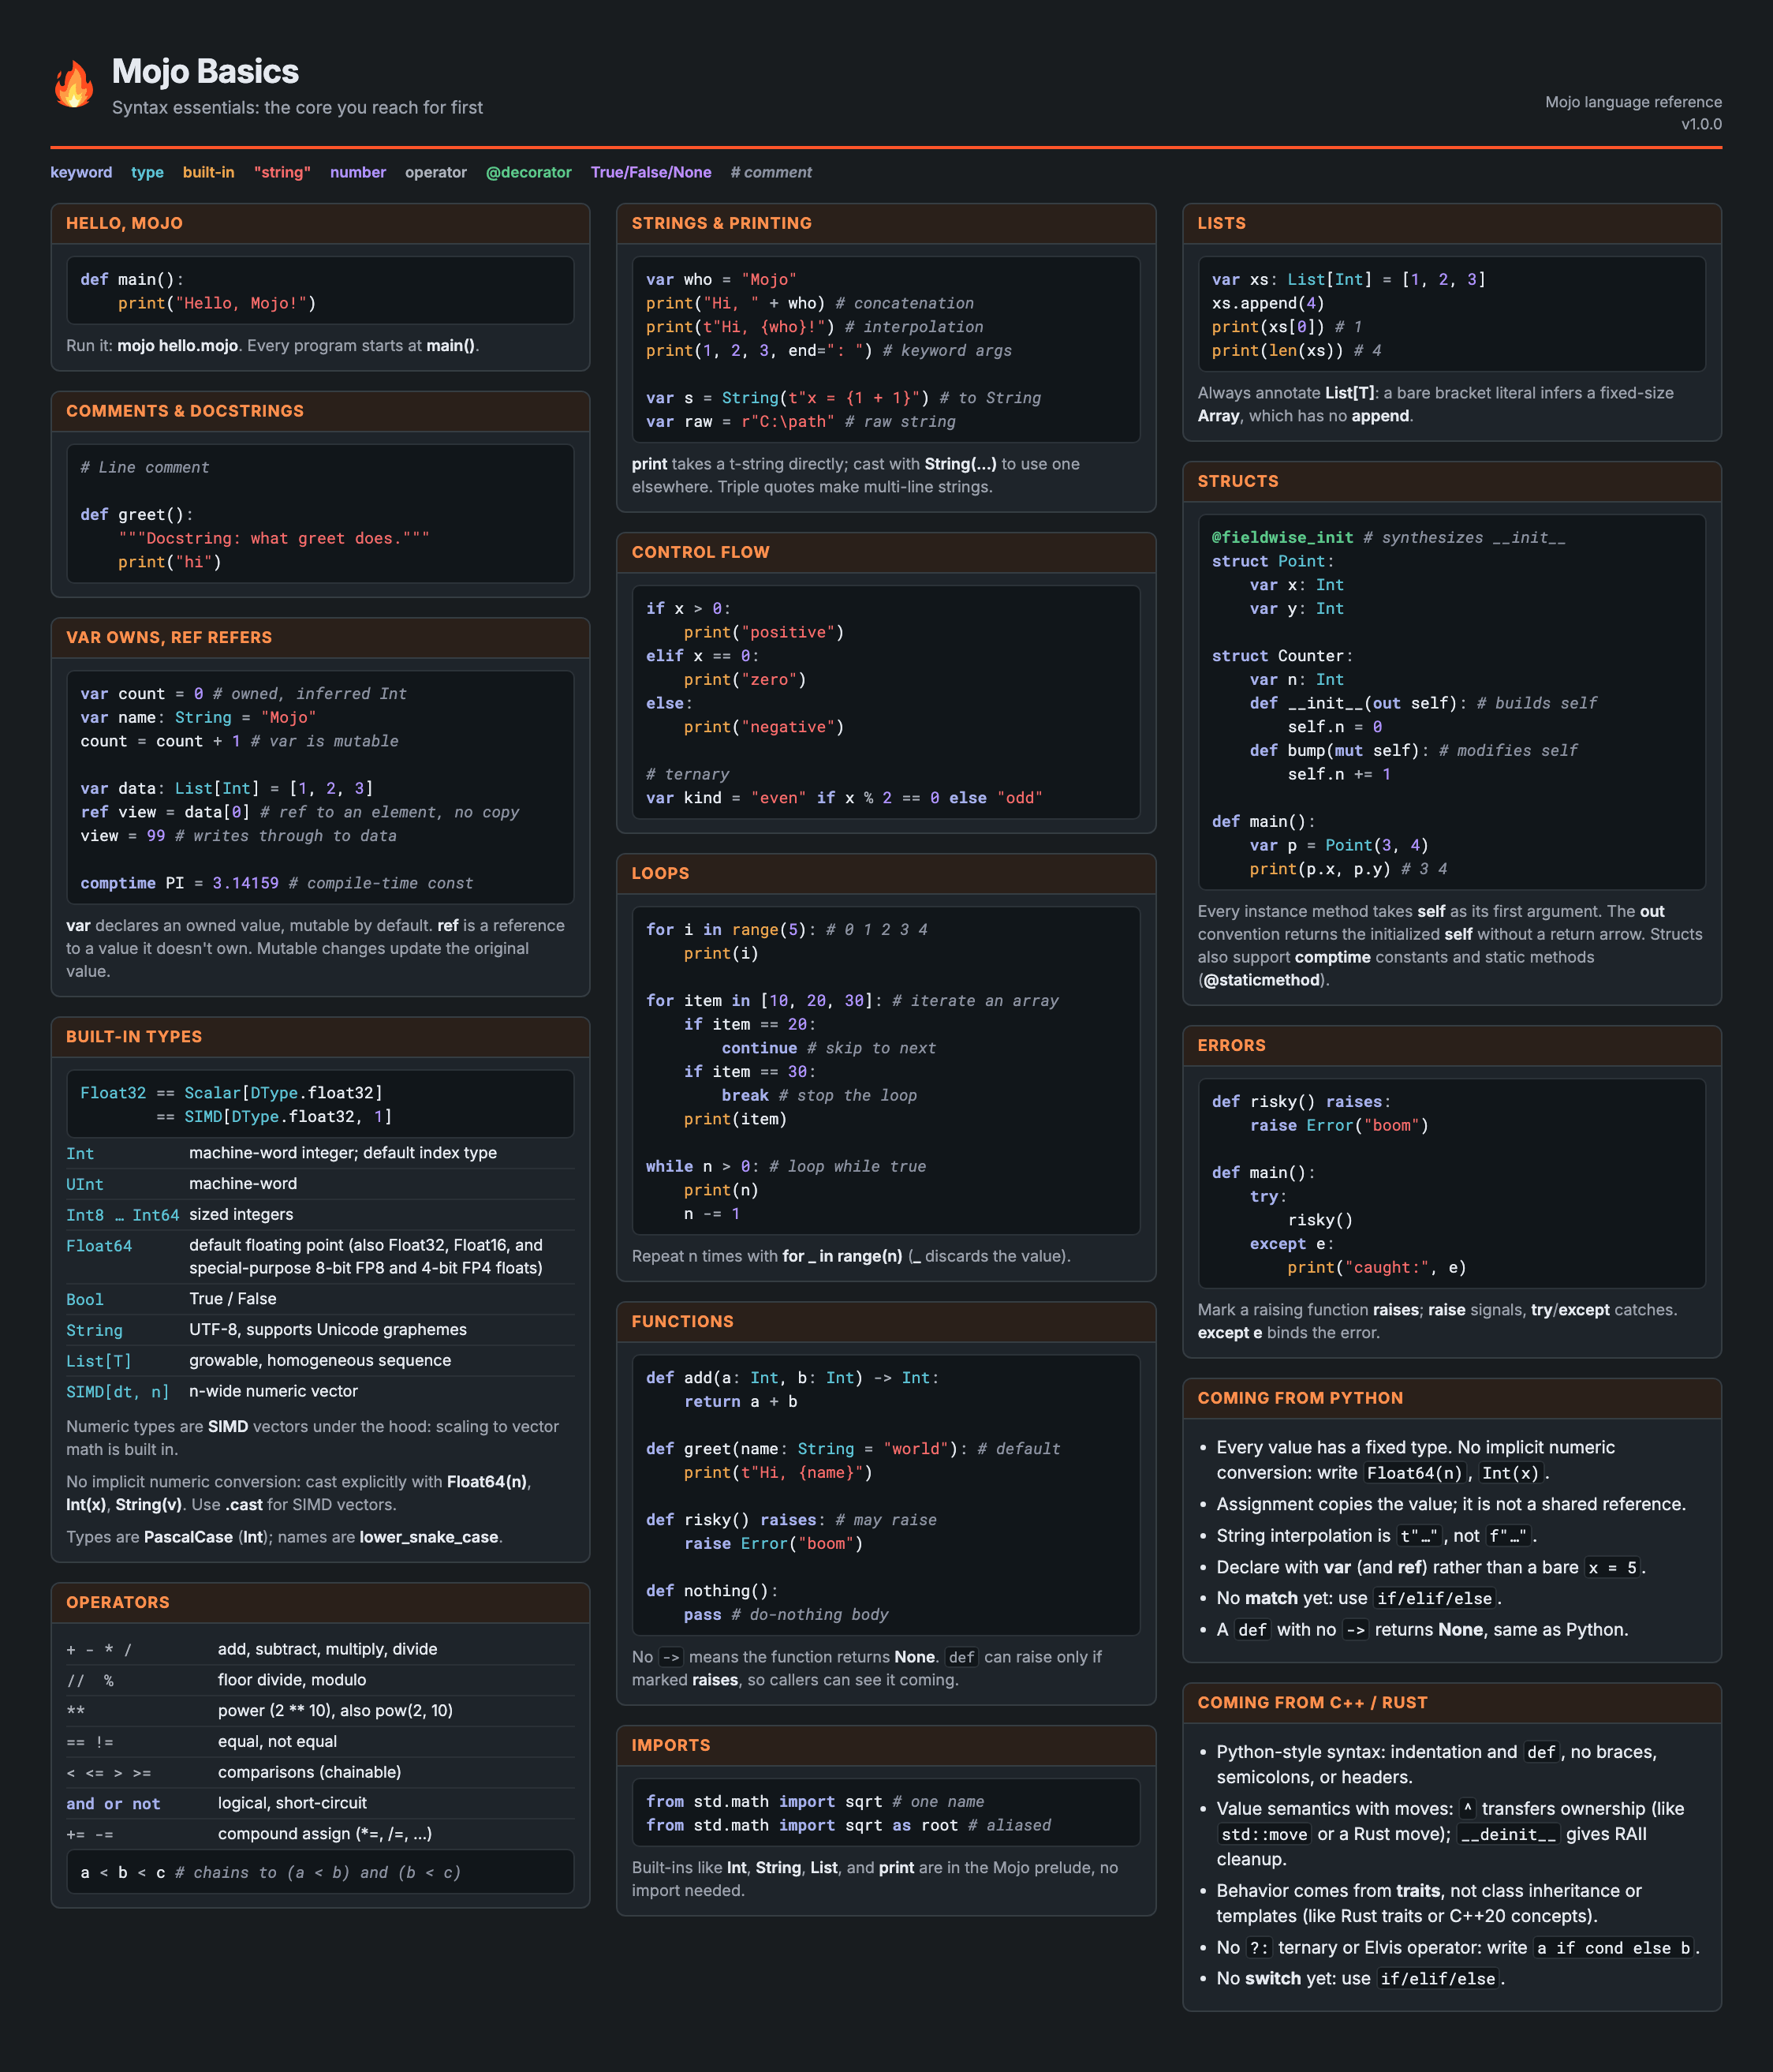Click the "ref view = data[0]" line
Screen dimensions: 1773x2072
pos(300,813)
